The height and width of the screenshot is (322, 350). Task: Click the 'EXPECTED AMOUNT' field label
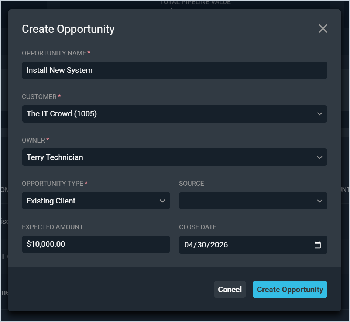coord(52,227)
